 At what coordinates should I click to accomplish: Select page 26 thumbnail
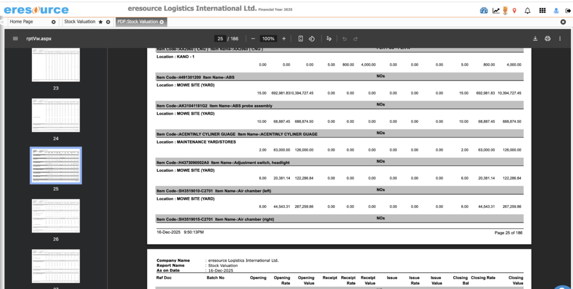(x=55, y=216)
